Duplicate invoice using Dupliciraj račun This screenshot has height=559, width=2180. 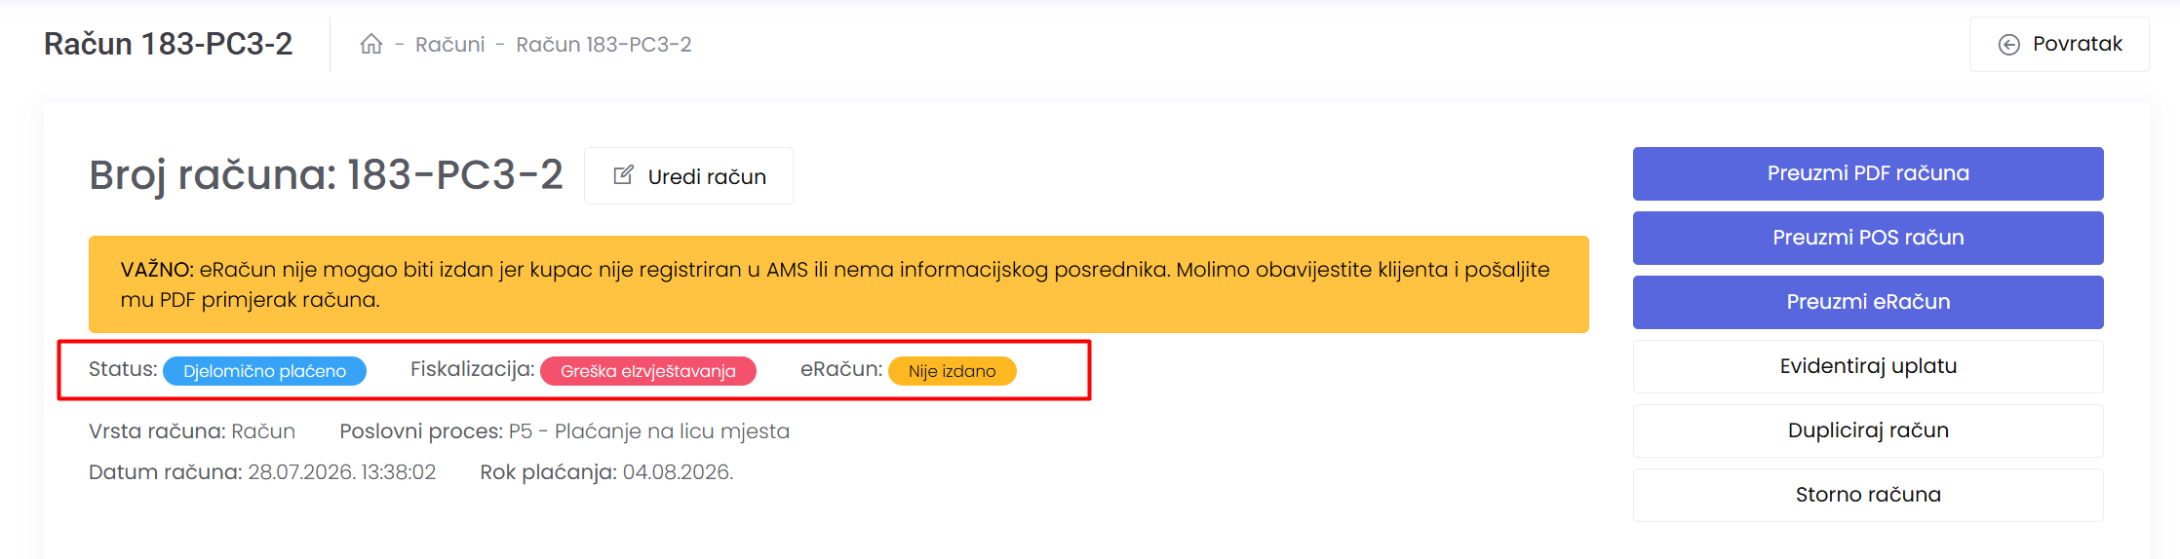1868,430
